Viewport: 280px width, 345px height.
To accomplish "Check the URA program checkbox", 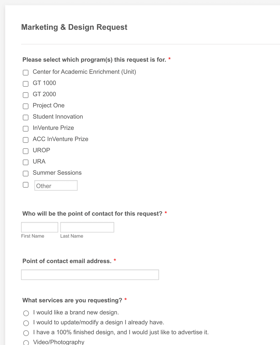I will (25, 162).
